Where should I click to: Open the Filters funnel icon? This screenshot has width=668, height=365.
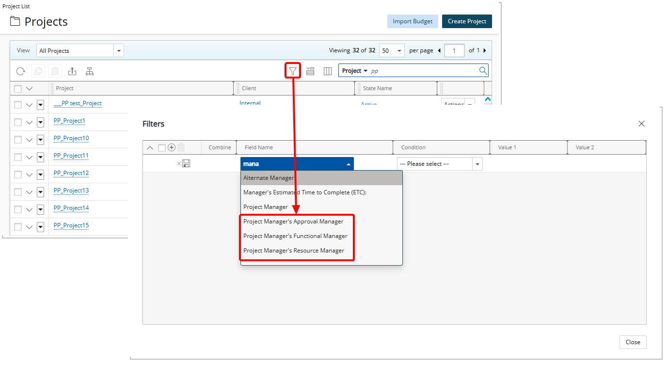293,70
